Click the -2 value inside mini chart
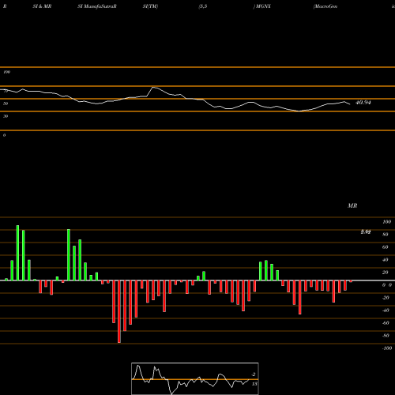Image resolution: width=395 pixels, height=395 pixels. [254, 374]
